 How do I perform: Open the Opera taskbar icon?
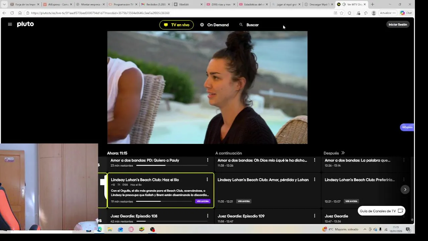point(131,230)
